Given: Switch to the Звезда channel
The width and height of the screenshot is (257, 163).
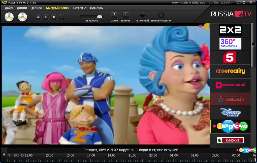Looking at the screenshot, I should 230,99.
